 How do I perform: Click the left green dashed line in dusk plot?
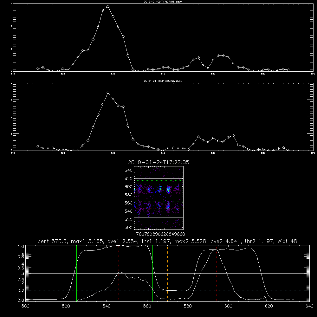coord(101,117)
